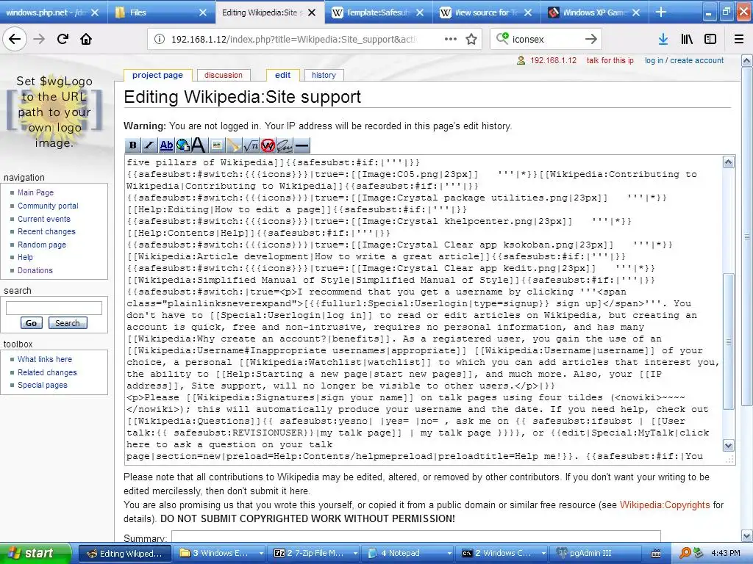Viewport: 753px width, 564px height.
Task: Open the Main Page navigation link
Action: click(35, 192)
